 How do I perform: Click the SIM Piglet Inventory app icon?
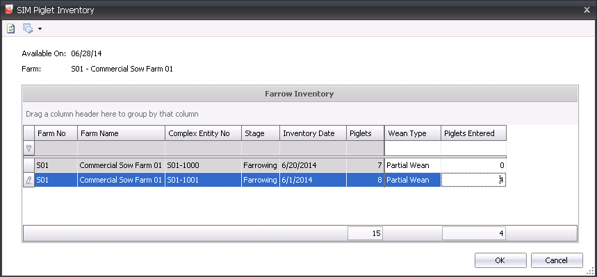pos(10,10)
